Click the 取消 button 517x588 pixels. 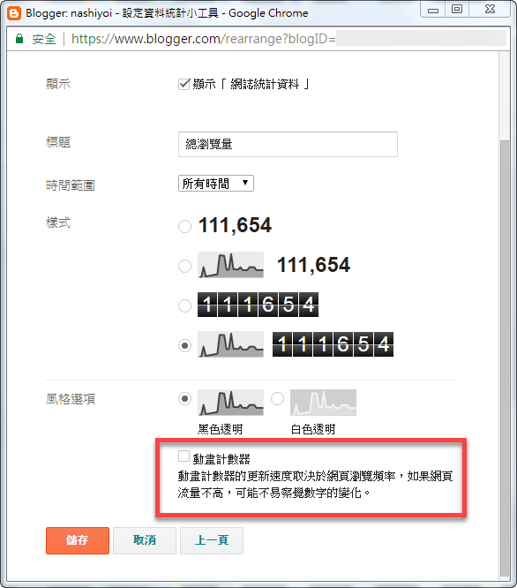click(x=145, y=540)
